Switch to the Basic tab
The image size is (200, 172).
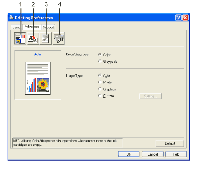click(x=17, y=27)
